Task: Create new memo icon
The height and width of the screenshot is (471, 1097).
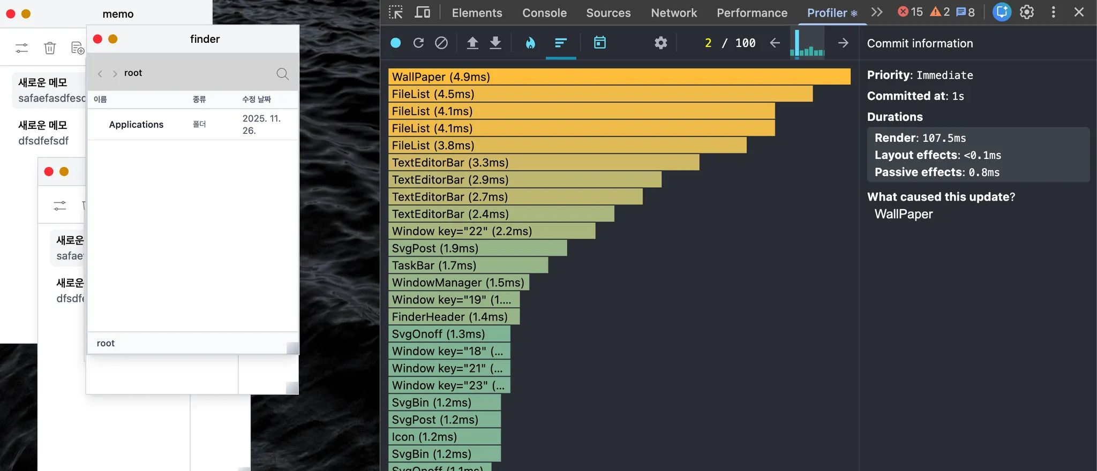Action: [x=78, y=48]
